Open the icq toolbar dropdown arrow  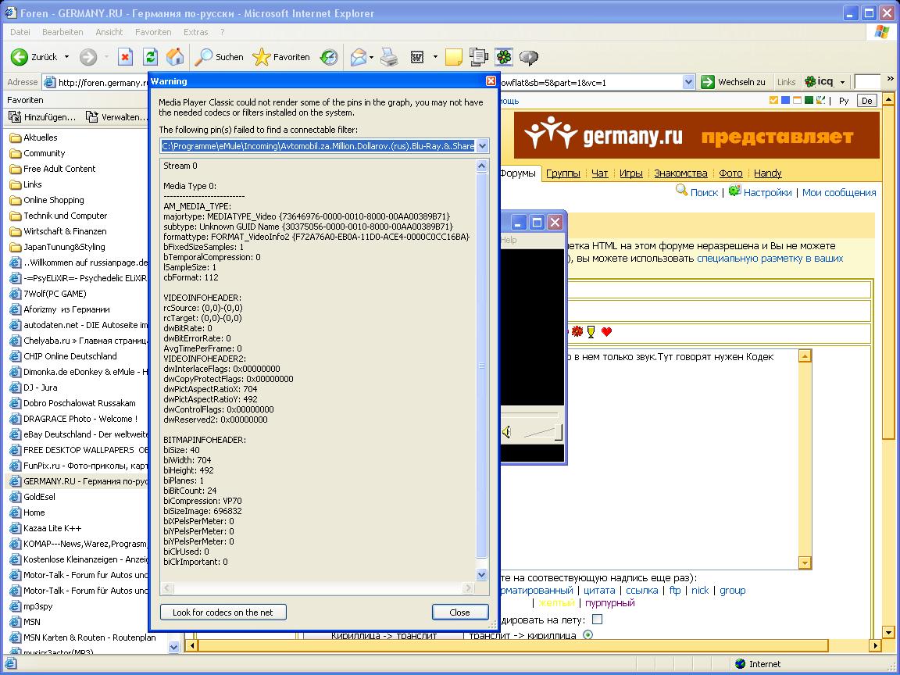point(842,82)
